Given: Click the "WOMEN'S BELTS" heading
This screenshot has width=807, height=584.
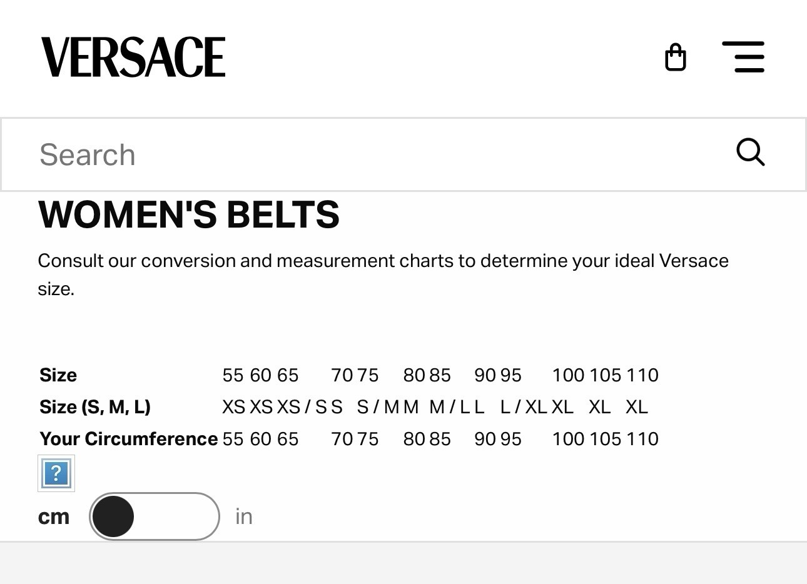Looking at the screenshot, I should point(189,214).
